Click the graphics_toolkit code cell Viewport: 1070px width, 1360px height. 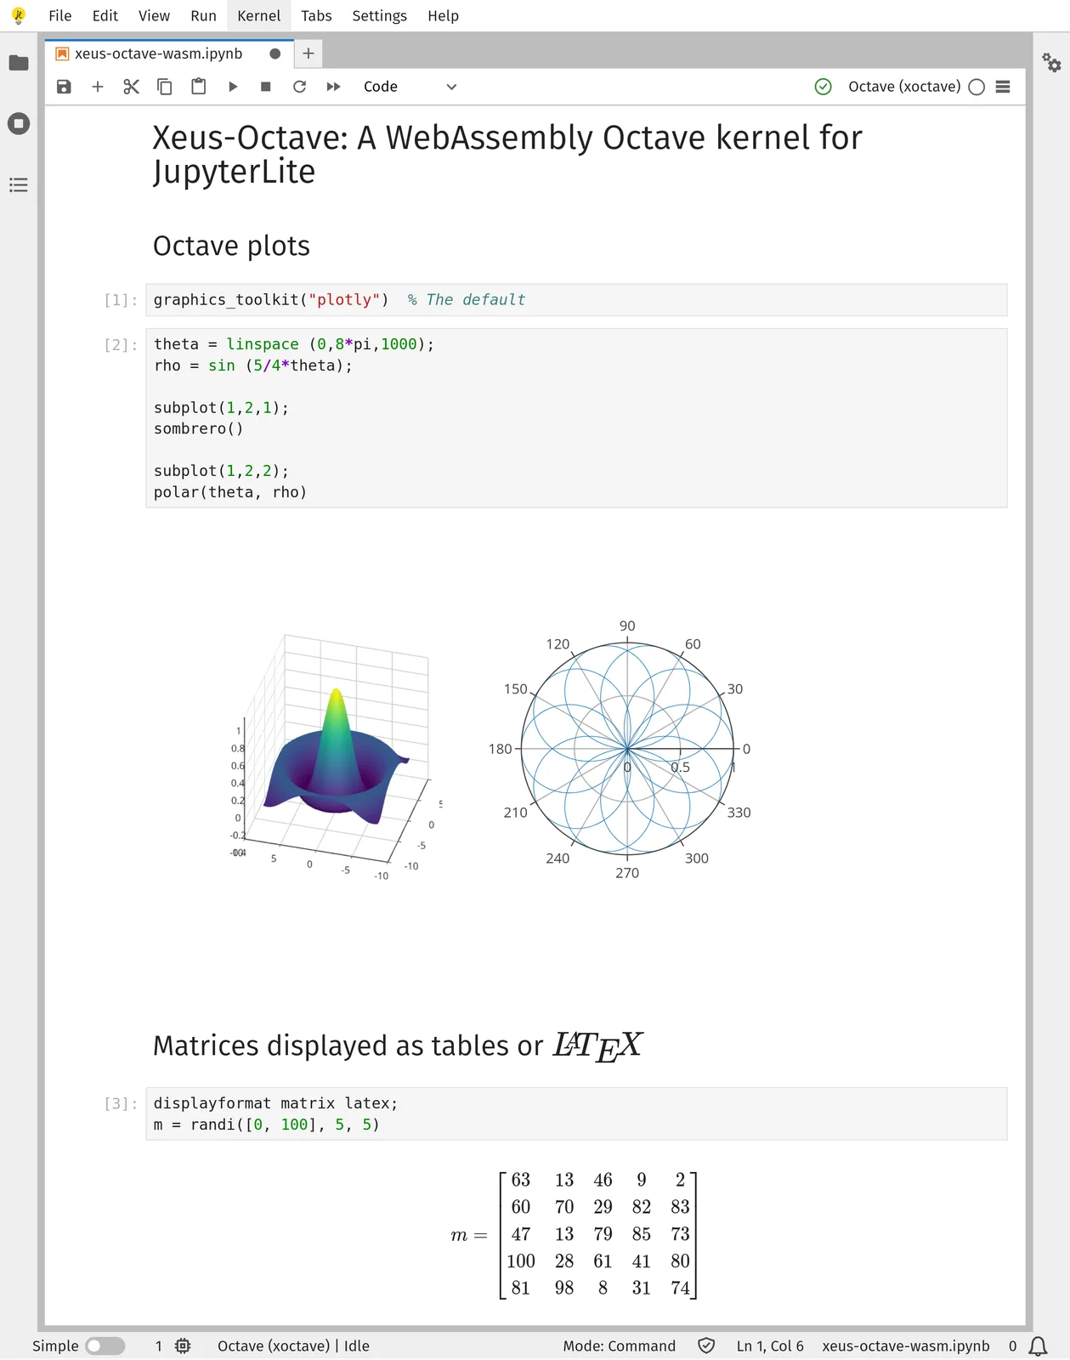(576, 300)
